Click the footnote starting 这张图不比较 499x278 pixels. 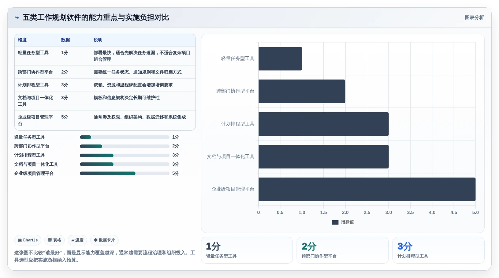[105, 256]
